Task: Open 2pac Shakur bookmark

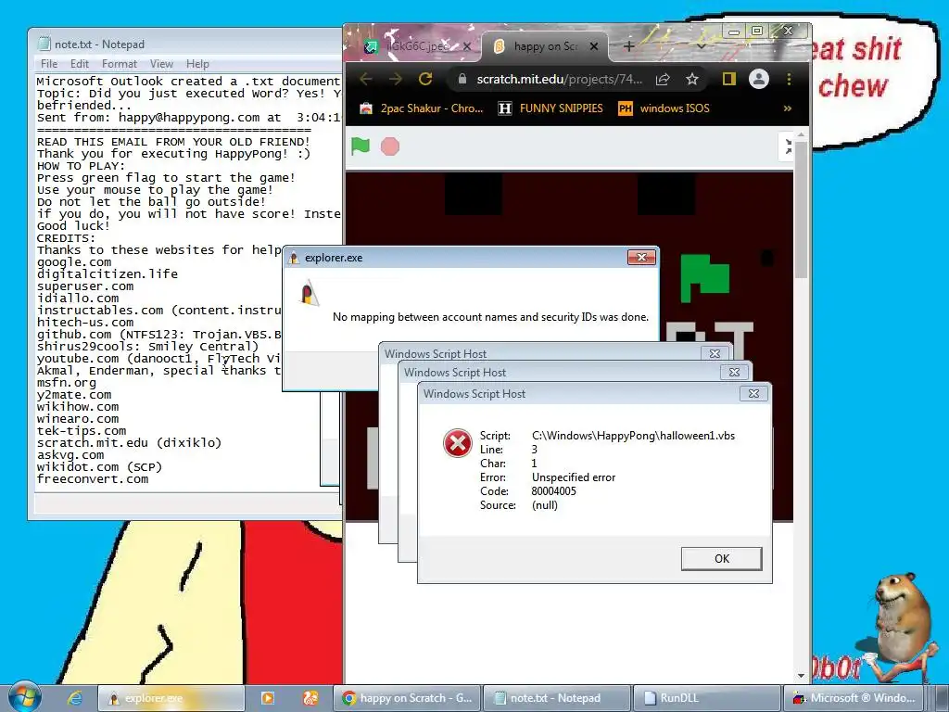Action: 422,108
